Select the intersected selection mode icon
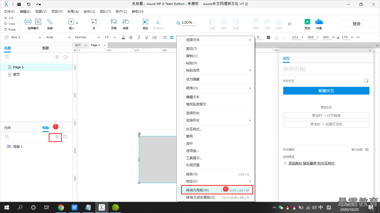 point(28,22)
